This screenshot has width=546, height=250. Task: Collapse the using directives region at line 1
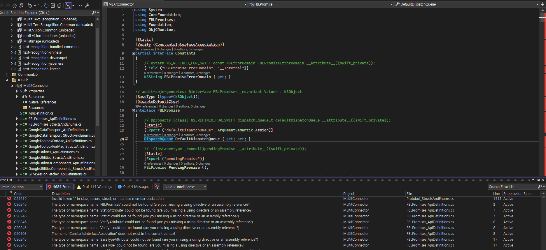[133, 10]
